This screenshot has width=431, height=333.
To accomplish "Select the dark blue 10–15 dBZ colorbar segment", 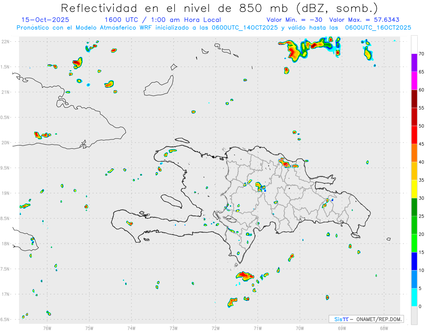I will (414, 261).
